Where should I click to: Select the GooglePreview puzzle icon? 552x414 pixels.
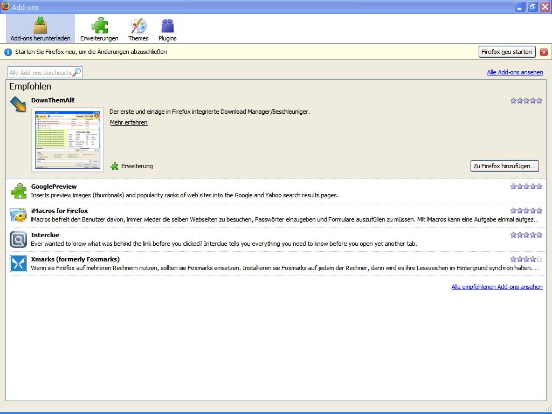18,191
